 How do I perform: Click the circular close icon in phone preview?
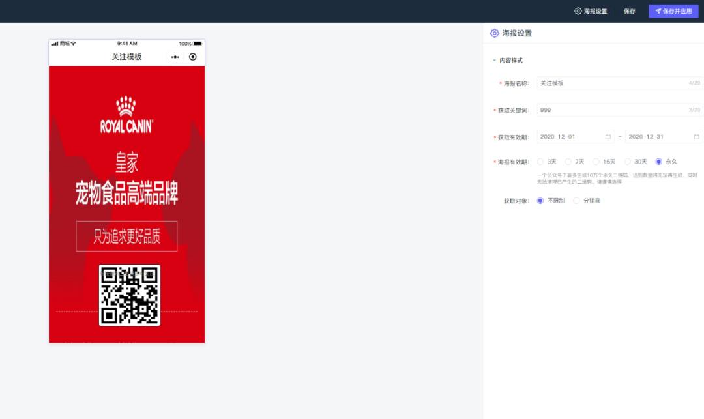pos(192,57)
